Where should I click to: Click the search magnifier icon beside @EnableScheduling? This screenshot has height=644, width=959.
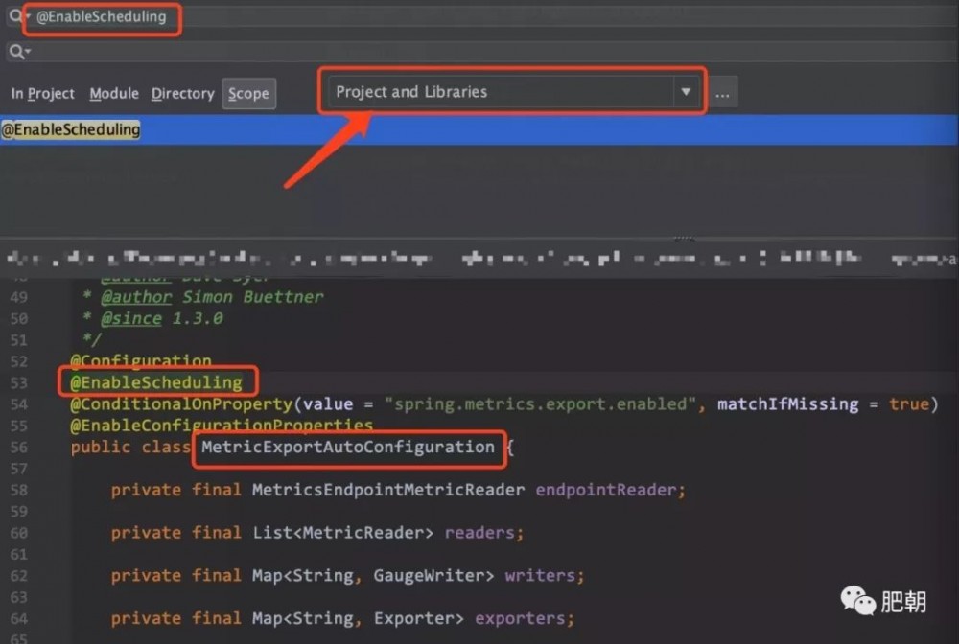pyautogui.click(x=14, y=16)
